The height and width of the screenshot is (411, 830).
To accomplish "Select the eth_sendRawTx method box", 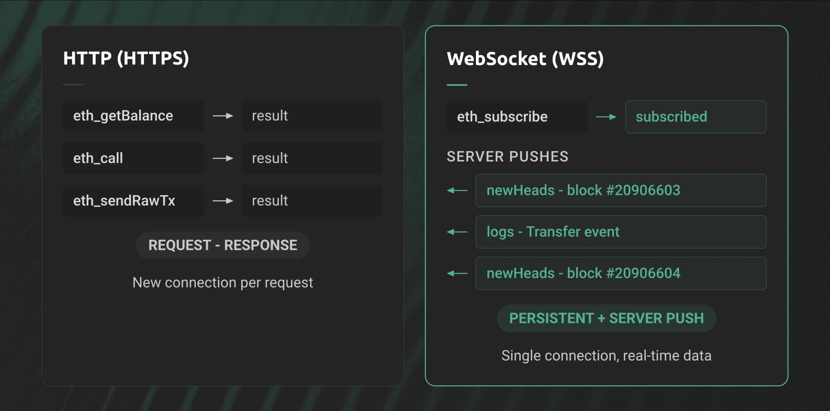I will 133,201.
